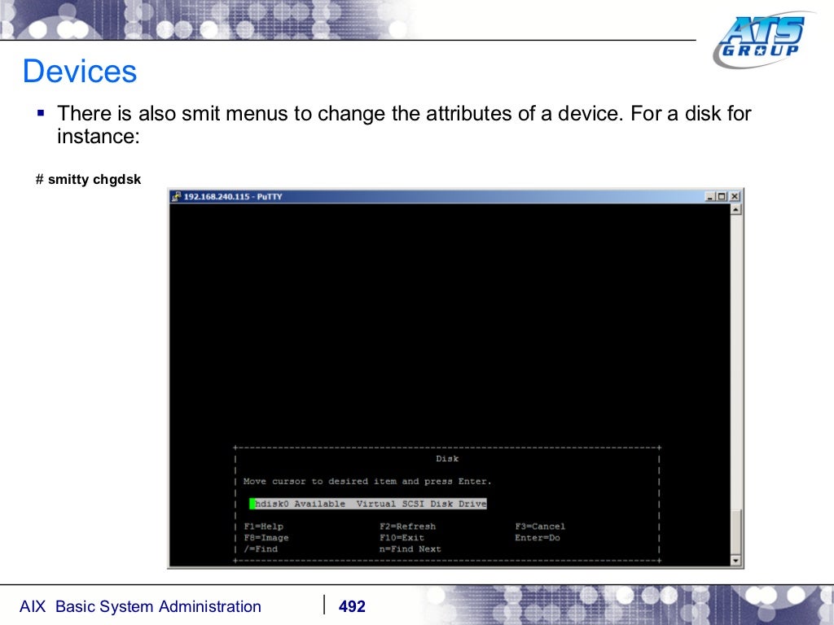Click the 'Move cursor to desired item' instruction

pos(367,482)
